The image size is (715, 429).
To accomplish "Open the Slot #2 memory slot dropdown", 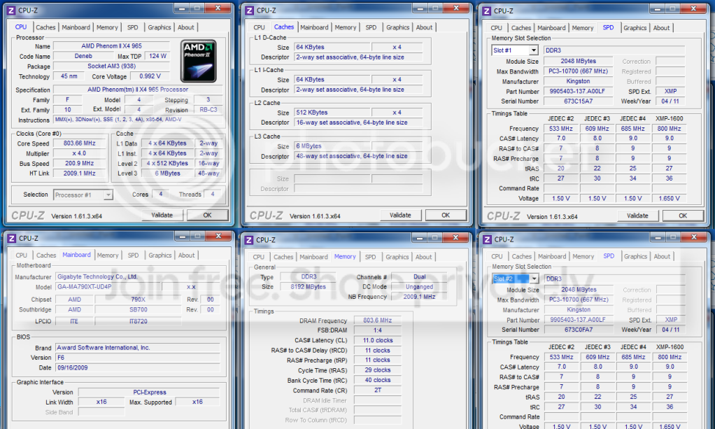I will click(534, 279).
